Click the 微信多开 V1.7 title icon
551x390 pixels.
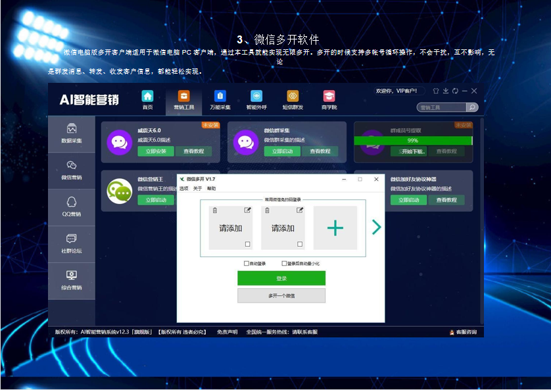coord(182,179)
